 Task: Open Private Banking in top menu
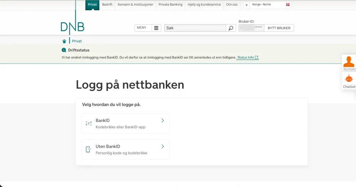[170, 5]
